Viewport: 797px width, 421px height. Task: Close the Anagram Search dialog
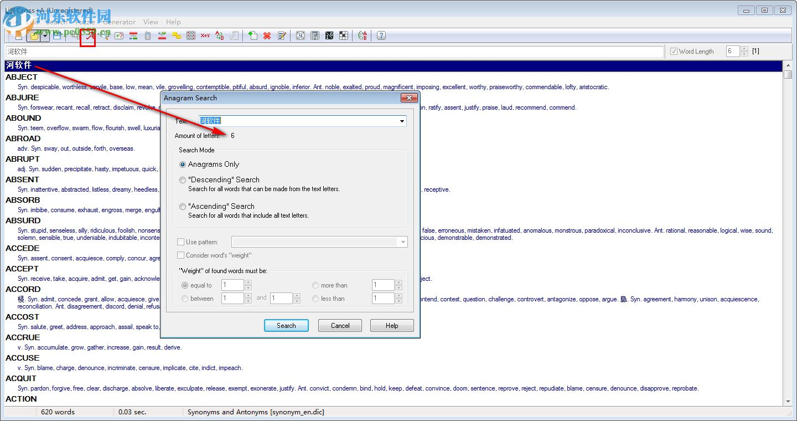coord(409,98)
